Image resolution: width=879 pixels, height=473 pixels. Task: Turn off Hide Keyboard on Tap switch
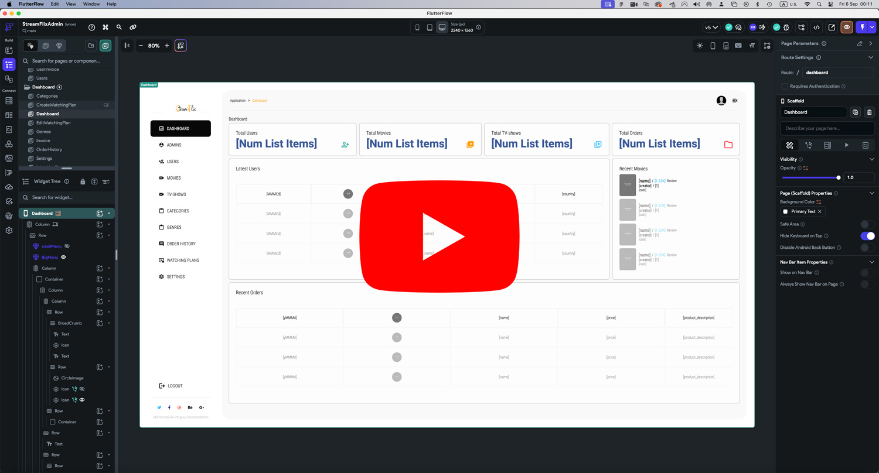tap(867, 236)
